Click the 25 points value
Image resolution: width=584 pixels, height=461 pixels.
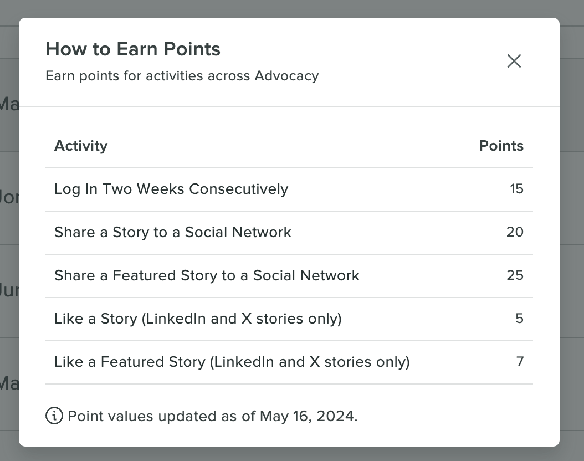coord(515,275)
